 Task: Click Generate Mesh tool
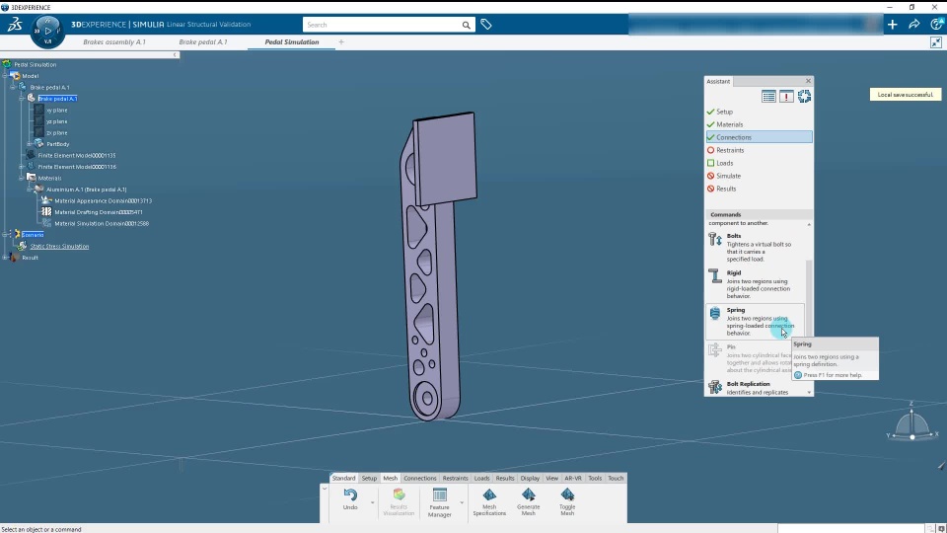click(x=529, y=502)
